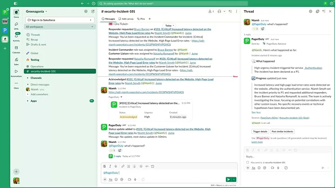Add a new tab with the plus
335x188 pixels.
click(x=149, y=19)
